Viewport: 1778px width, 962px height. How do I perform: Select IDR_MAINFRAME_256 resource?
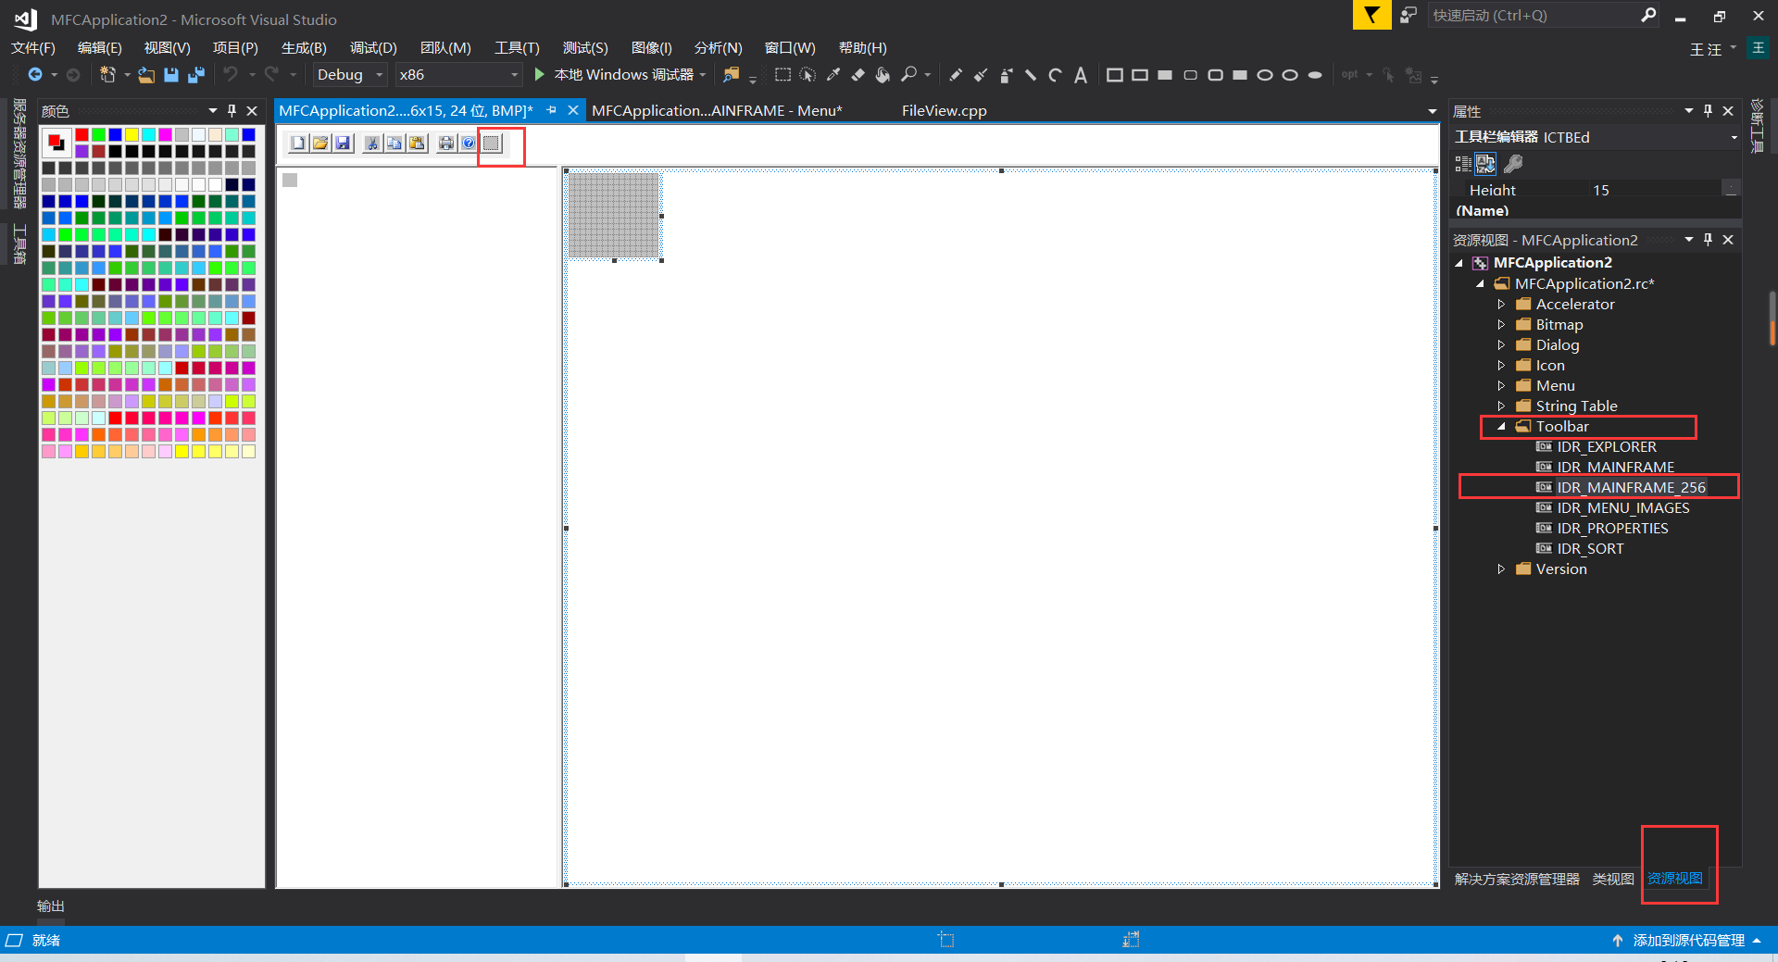1631,488
